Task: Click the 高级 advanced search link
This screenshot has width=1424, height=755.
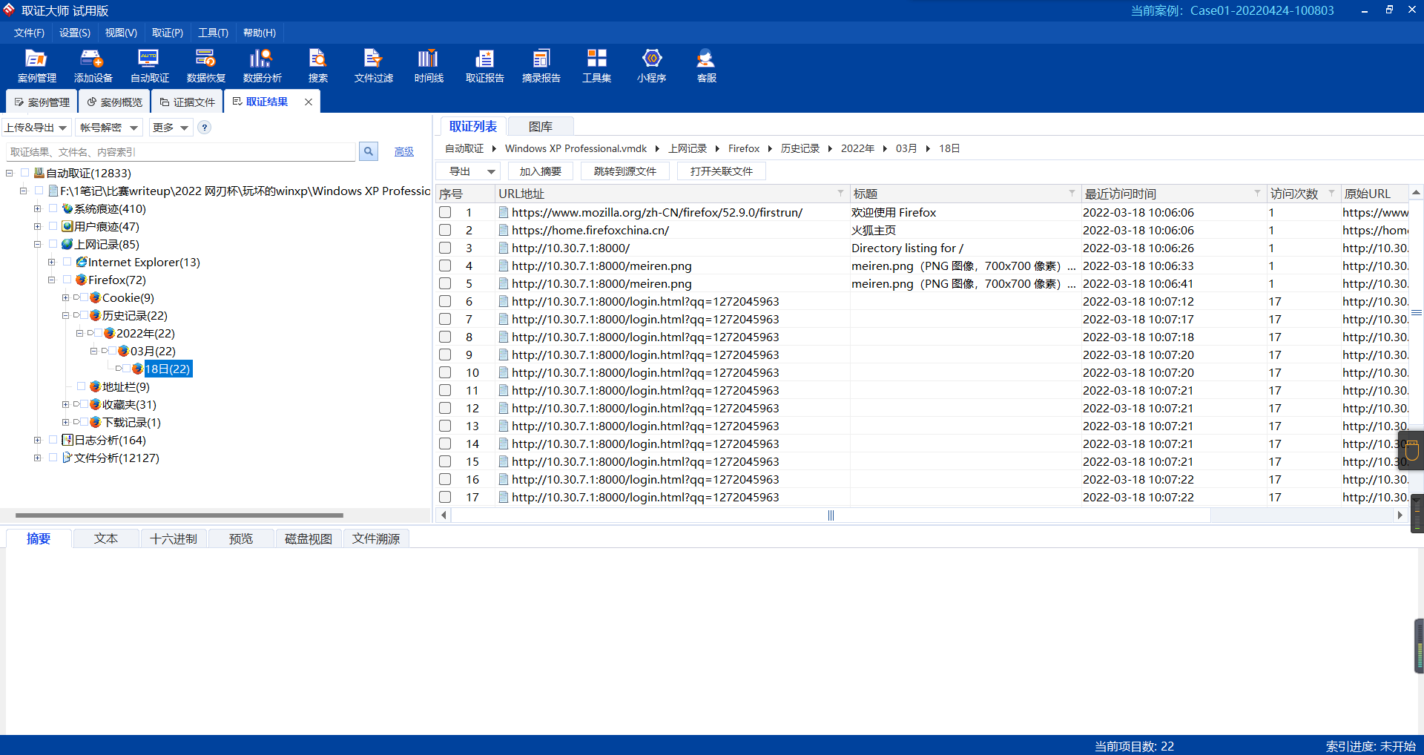Action: (x=404, y=151)
